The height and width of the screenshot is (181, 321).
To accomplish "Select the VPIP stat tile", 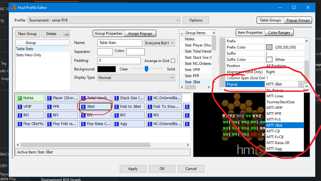I will pyautogui.click(x=30, y=107).
